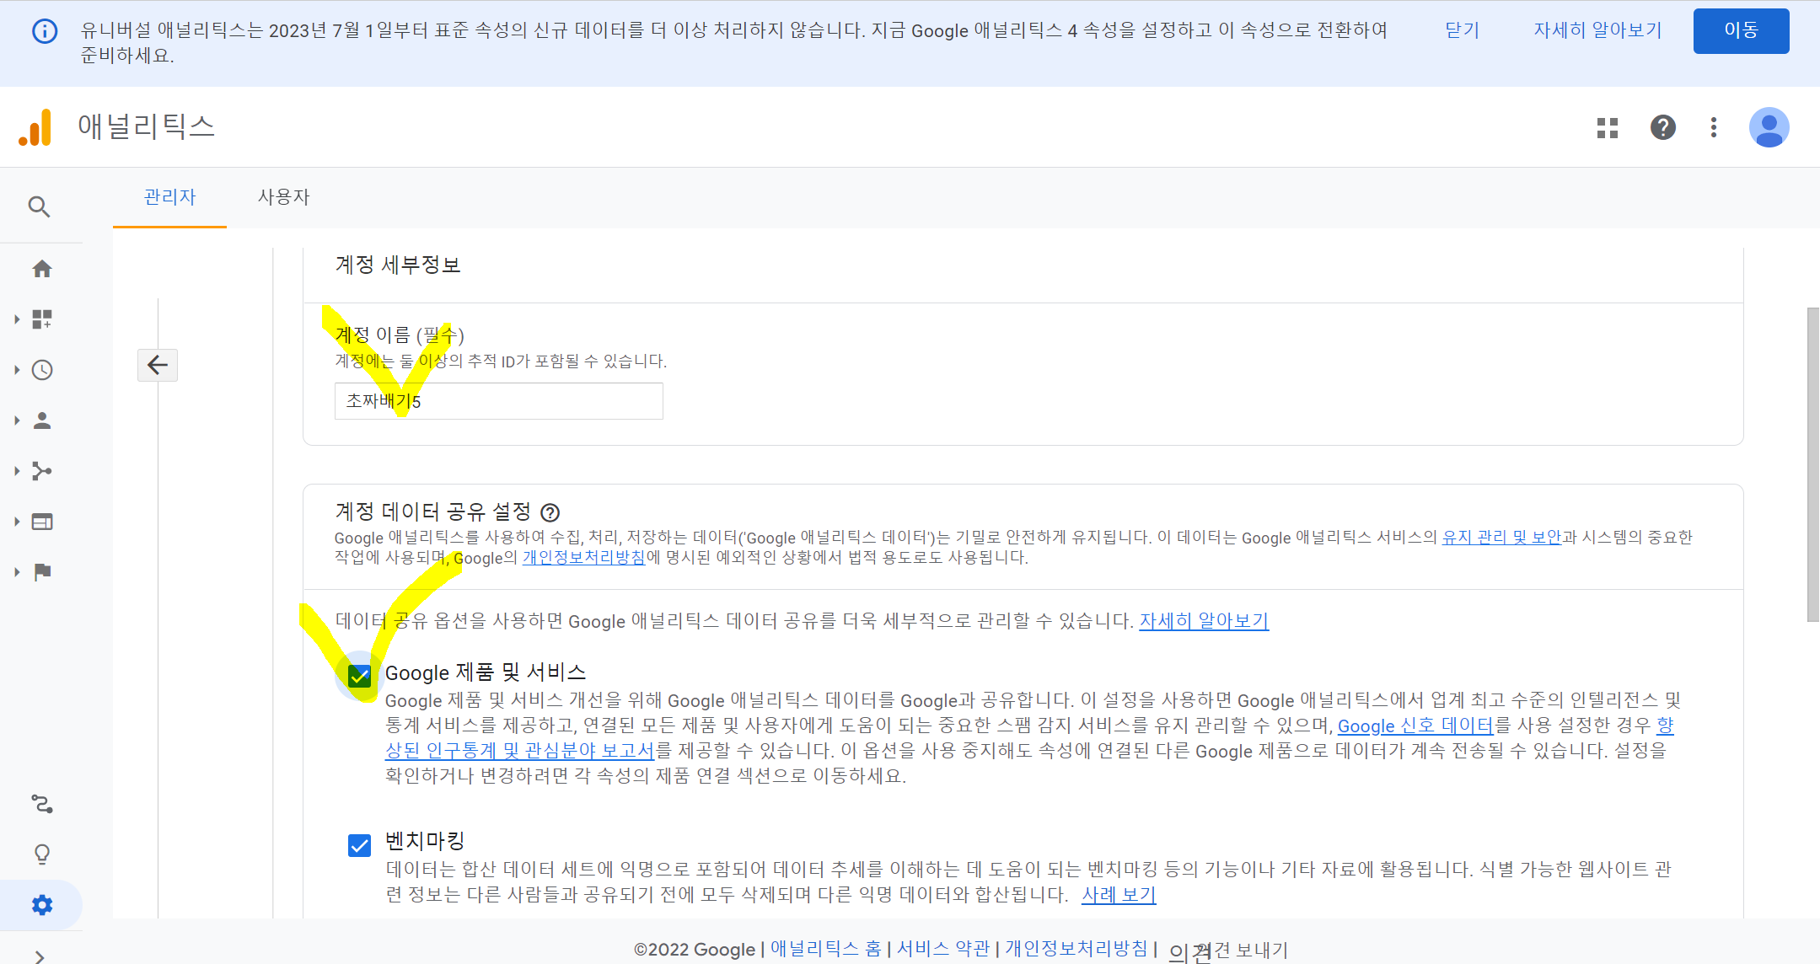The height and width of the screenshot is (964, 1820).
Task: Click the Analytics logo icon
Action: 35,127
